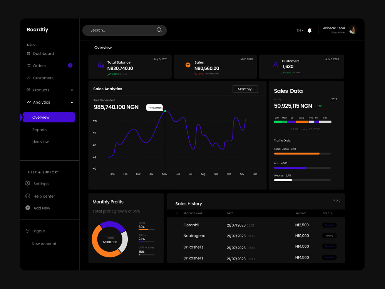Viewport: 385px width, 289px height.
Task: Click the Help center headset icon
Action: point(28,196)
